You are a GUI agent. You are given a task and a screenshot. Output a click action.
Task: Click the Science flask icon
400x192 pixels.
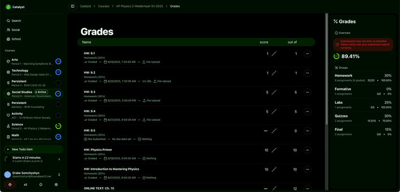[x=8, y=126]
